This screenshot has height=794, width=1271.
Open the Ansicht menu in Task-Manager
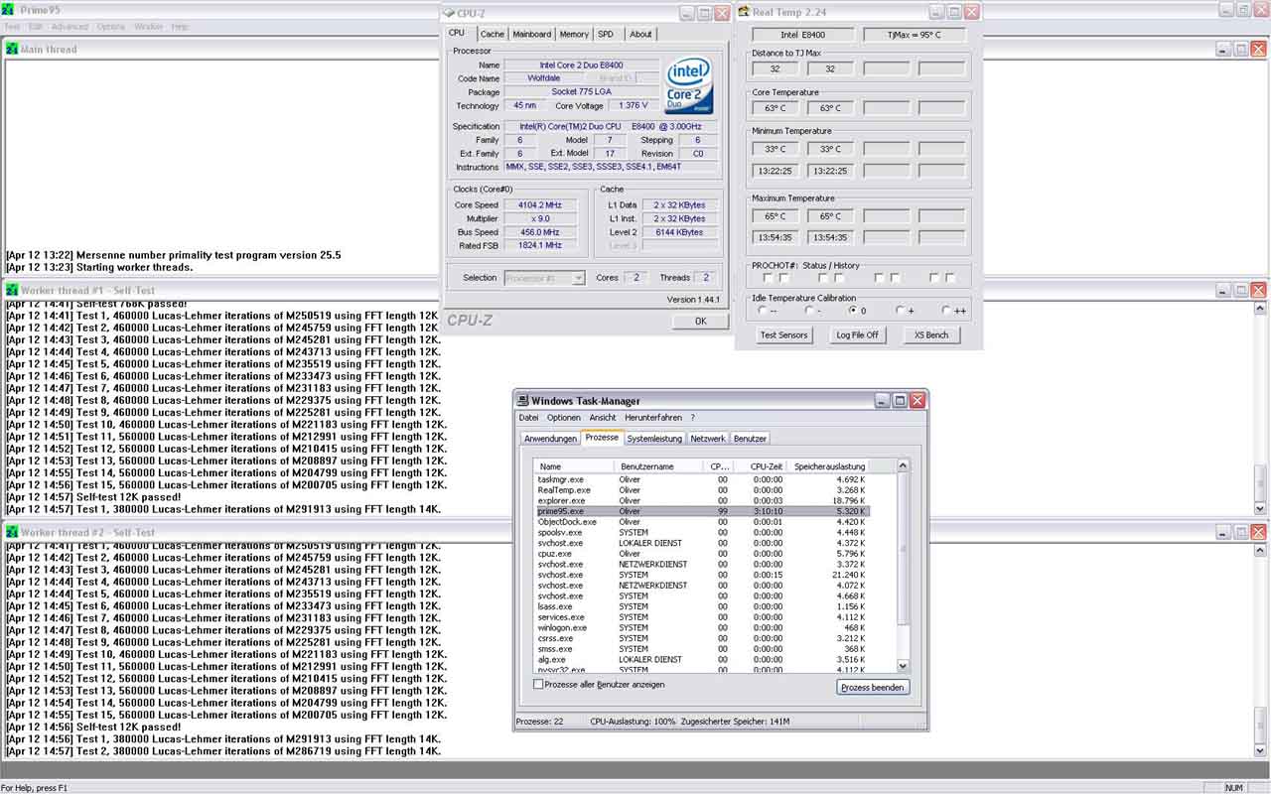(x=603, y=418)
